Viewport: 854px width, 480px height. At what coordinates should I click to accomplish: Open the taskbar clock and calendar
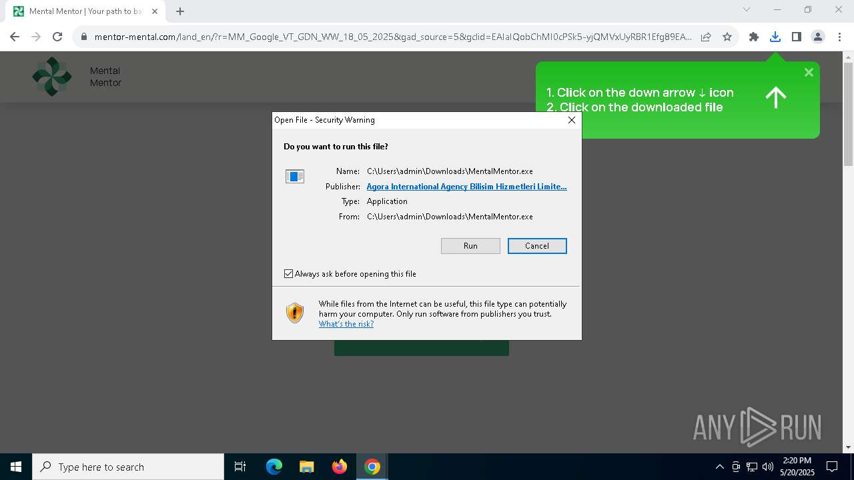[797, 467]
